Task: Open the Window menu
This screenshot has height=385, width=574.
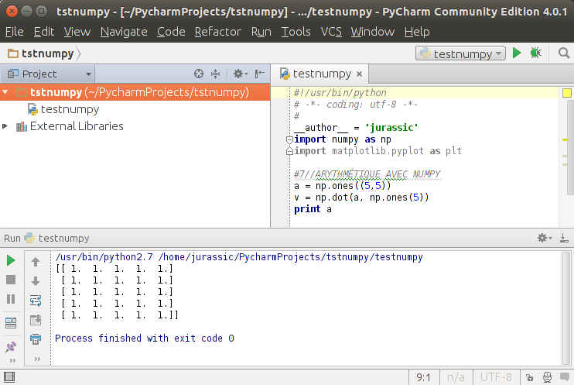Action: (373, 32)
